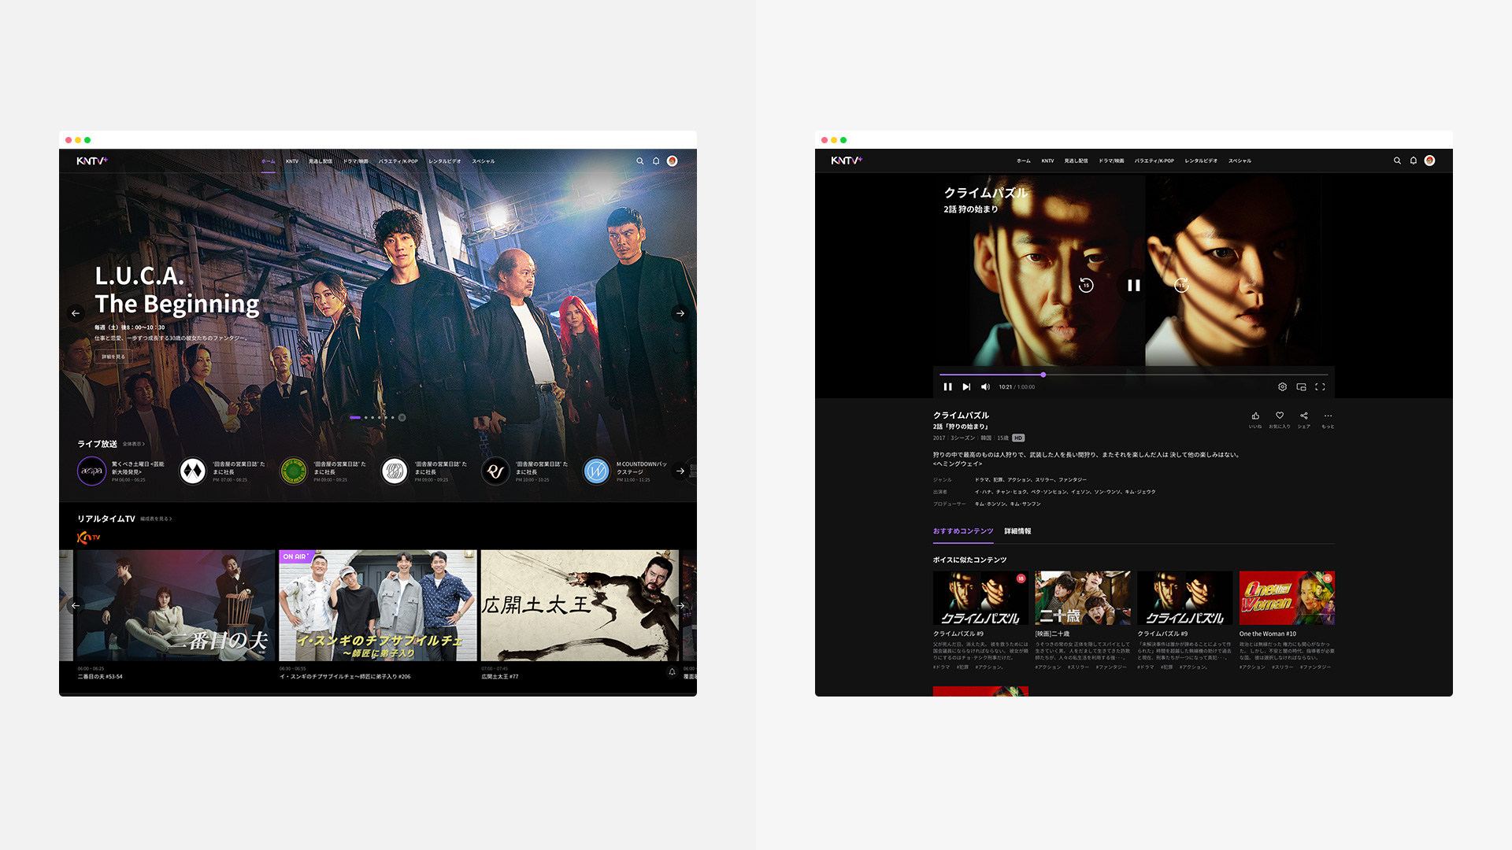Image resolution: width=1512 pixels, height=850 pixels.
Task: Toggle the like thumbs-up button
Action: [x=1255, y=416]
